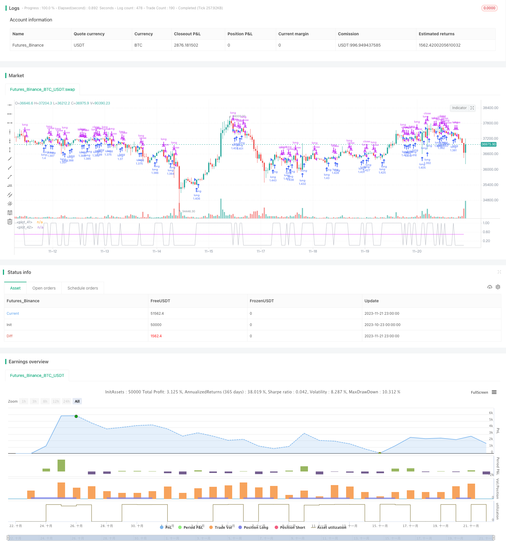Click the cloud download icon

pyautogui.click(x=490, y=287)
